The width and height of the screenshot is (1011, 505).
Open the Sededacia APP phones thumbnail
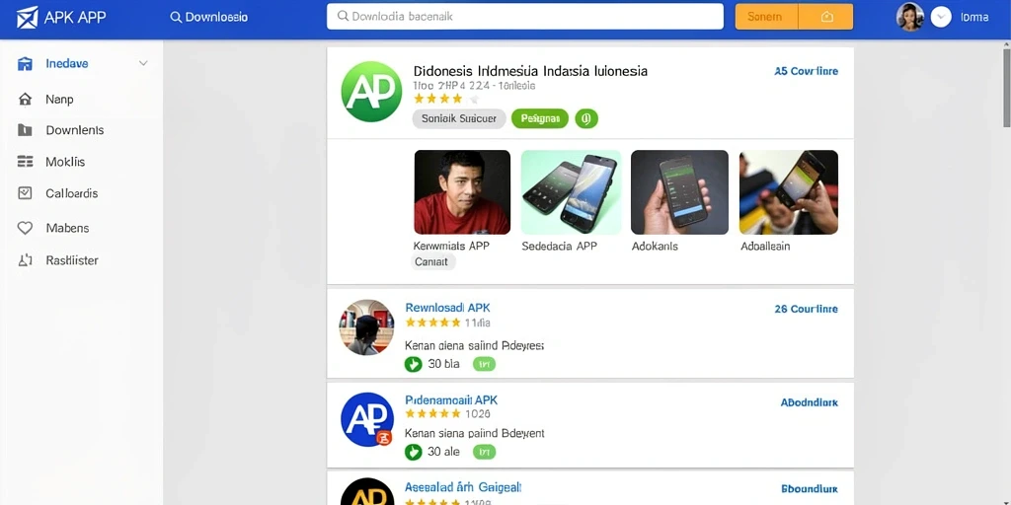pos(571,192)
